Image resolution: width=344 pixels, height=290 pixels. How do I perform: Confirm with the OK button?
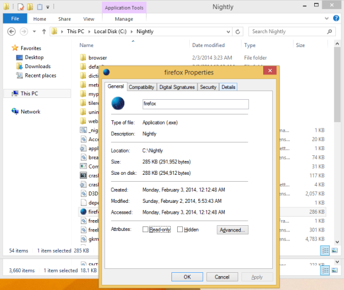tap(187, 277)
